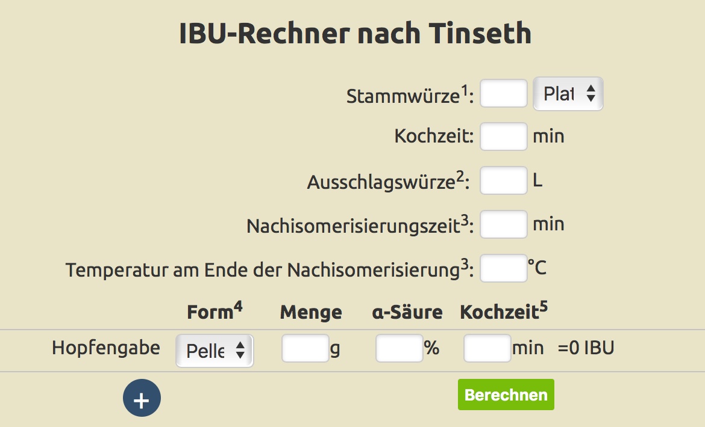This screenshot has height=427, width=705.
Task: Open footnote 2 beside Ausschlagswürze
Action: 460,177
